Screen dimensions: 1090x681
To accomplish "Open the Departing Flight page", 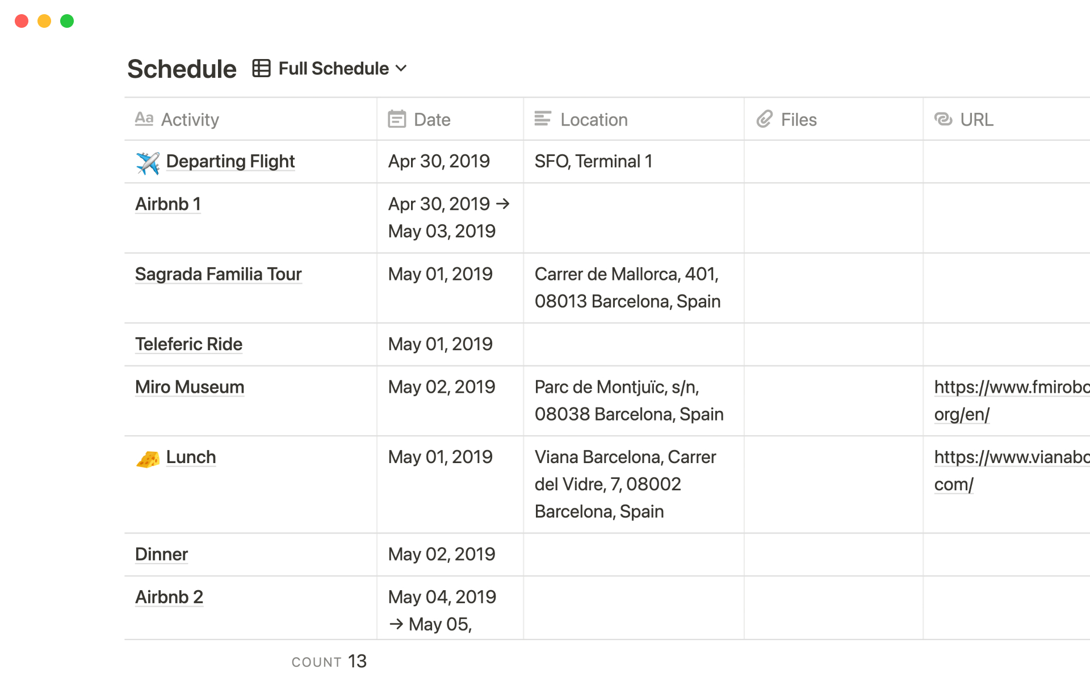I will click(x=230, y=162).
